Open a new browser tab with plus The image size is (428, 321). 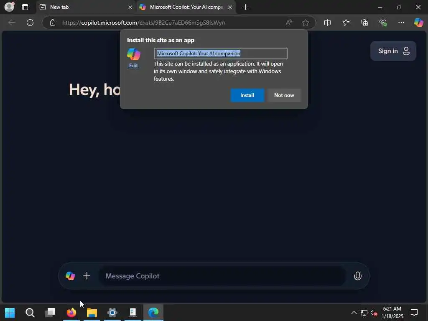pos(245,7)
